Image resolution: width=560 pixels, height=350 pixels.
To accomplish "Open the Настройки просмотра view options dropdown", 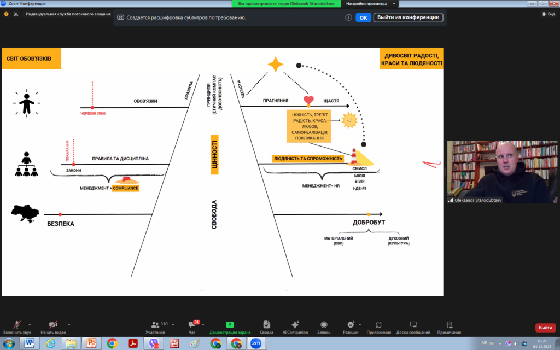I will [370, 3].
